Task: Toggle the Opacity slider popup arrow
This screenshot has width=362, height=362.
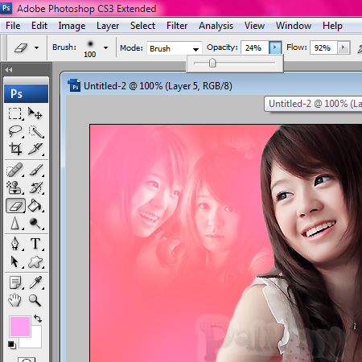Action: [274, 47]
